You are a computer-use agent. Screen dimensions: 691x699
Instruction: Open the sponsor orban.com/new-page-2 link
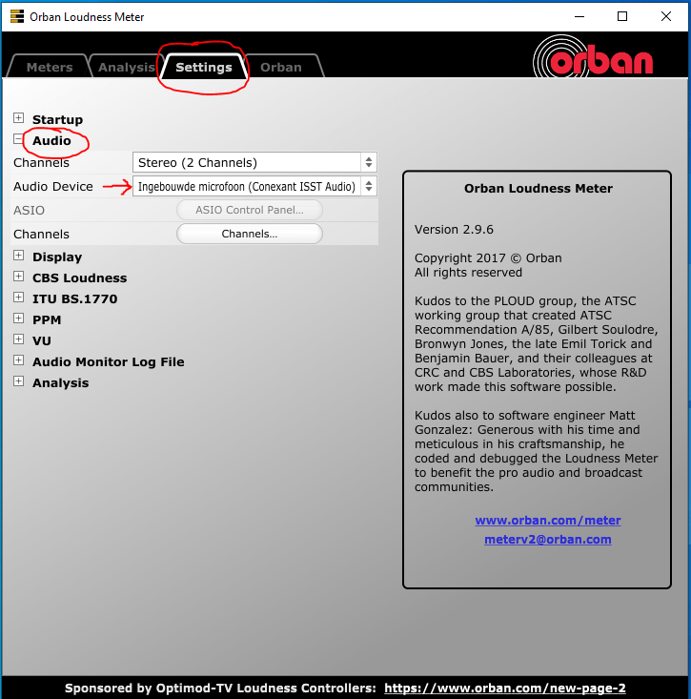(x=505, y=688)
